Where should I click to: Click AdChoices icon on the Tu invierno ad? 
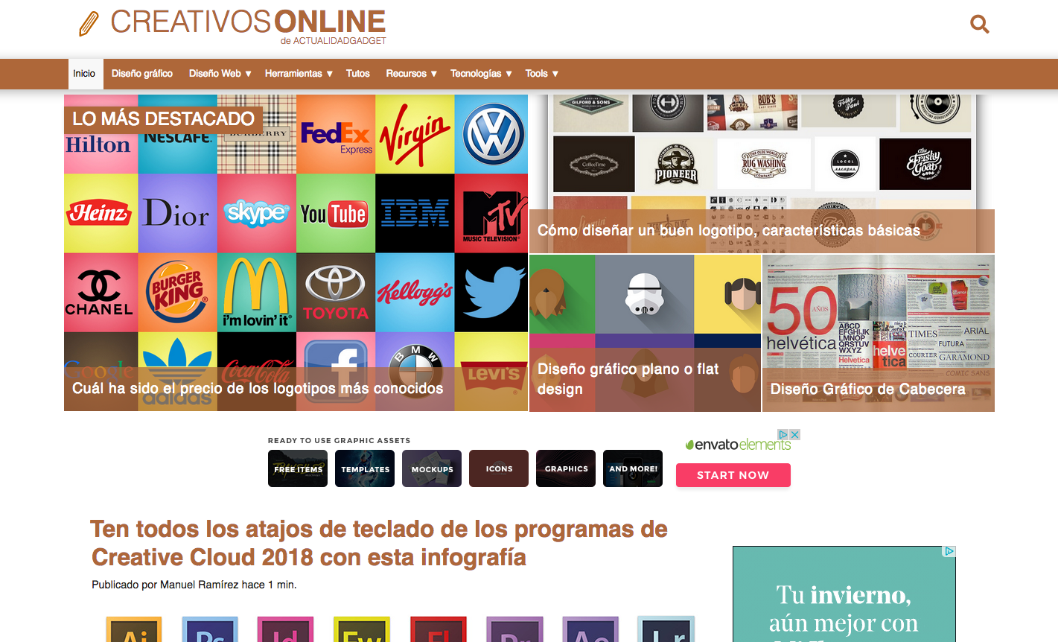pyautogui.click(x=949, y=551)
